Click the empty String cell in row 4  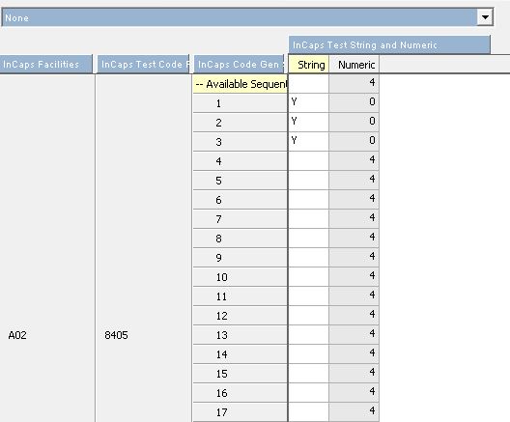coord(309,160)
